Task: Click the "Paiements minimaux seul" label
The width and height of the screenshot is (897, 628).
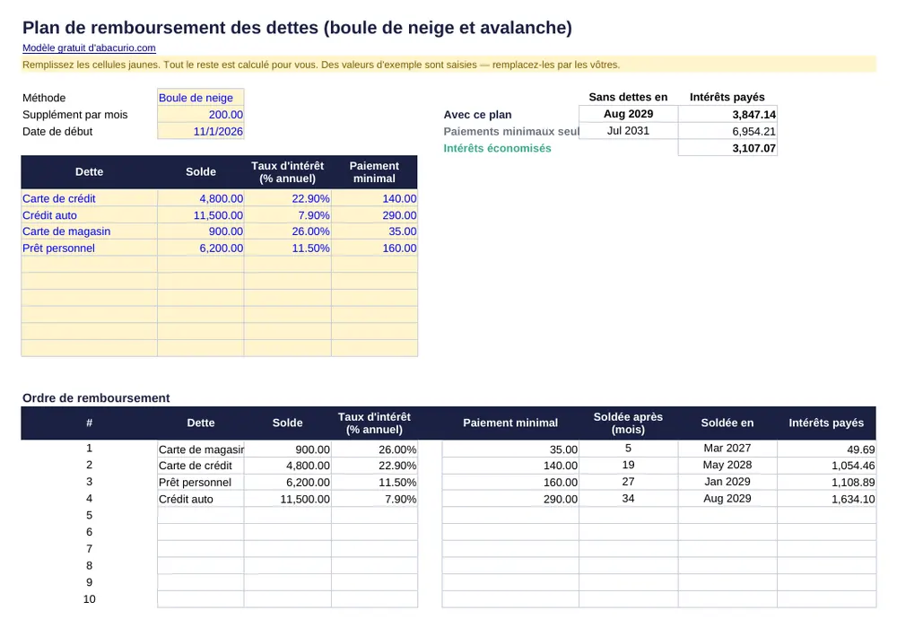Action: 511,131
